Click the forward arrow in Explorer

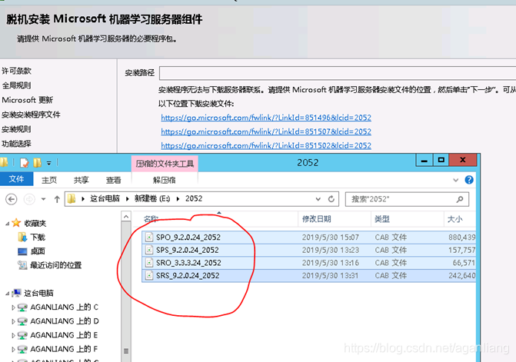click(x=29, y=199)
